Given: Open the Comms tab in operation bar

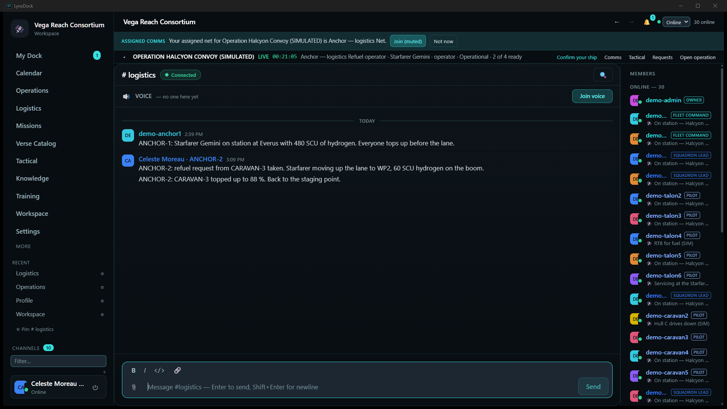Looking at the screenshot, I should [613, 57].
